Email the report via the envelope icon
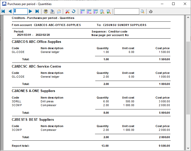191x151 pixels. [59, 11]
